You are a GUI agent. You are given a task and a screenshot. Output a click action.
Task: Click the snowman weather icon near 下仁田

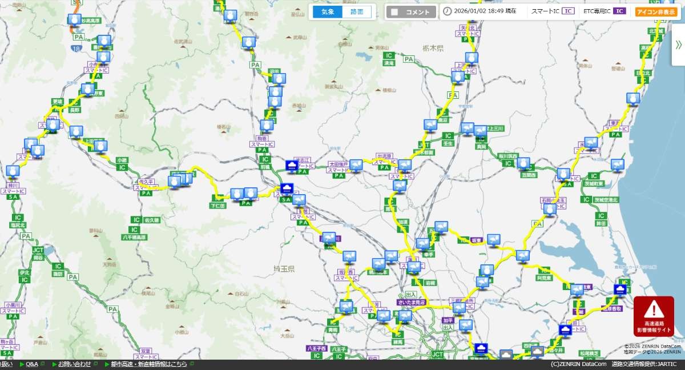tap(236, 195)
